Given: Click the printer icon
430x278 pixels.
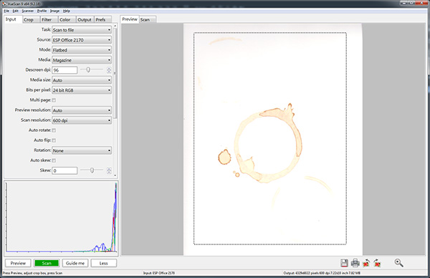Looking at the screenshot, I should pos(355,263).
